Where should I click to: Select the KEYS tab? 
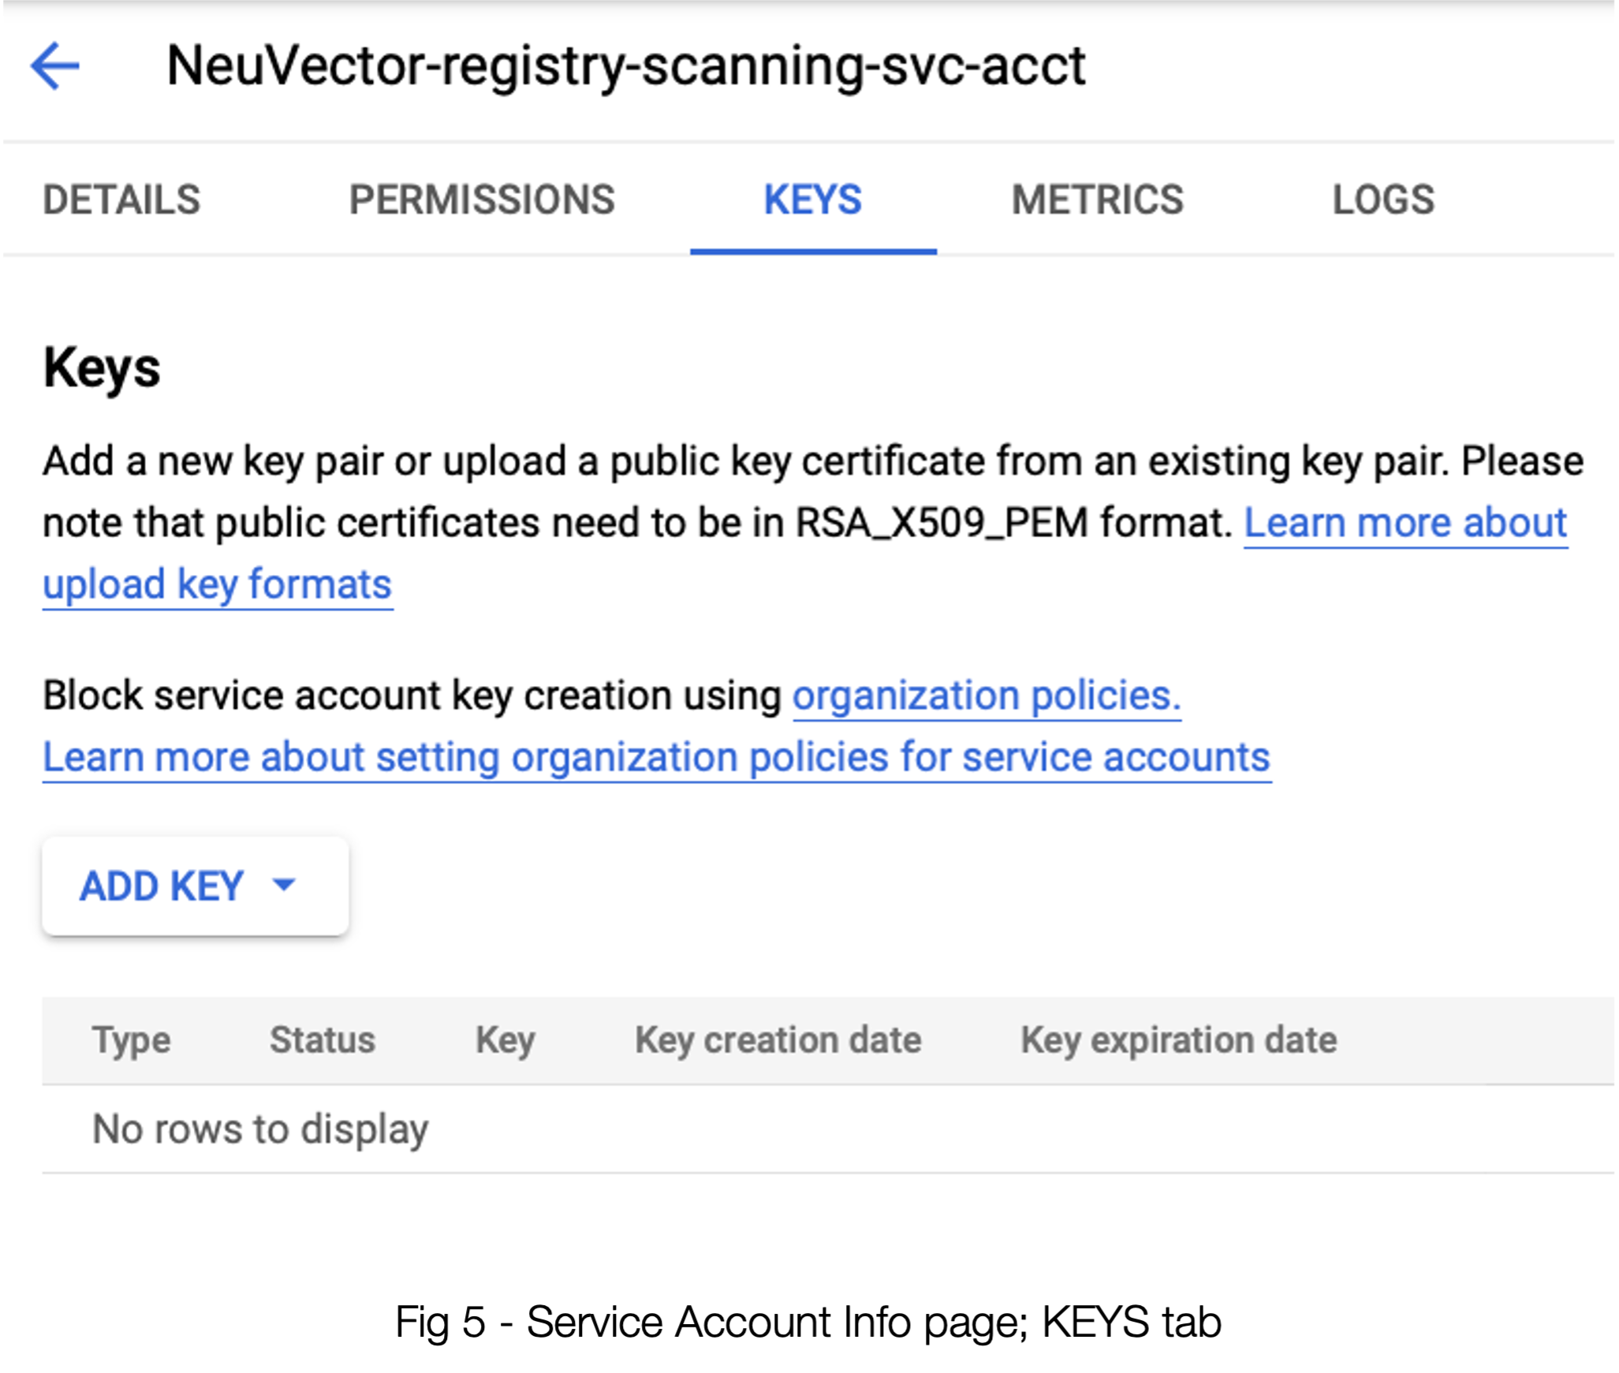(x=813, y=200)
